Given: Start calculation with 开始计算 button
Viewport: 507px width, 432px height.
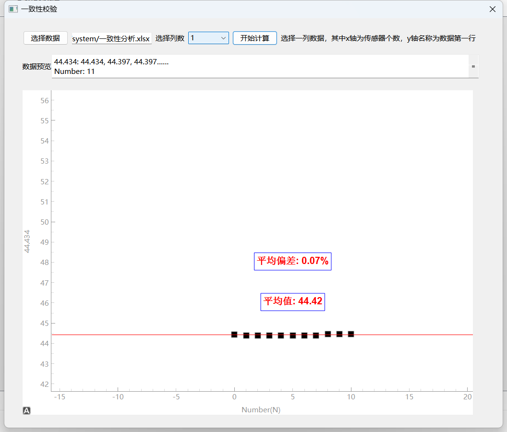Looking at the screenshot, I should coord(255,38).
